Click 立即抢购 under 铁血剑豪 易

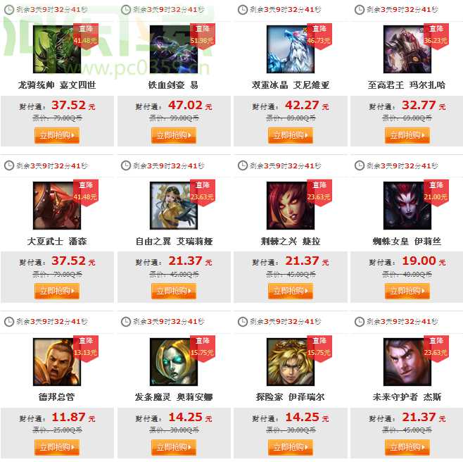click(174, 135)
